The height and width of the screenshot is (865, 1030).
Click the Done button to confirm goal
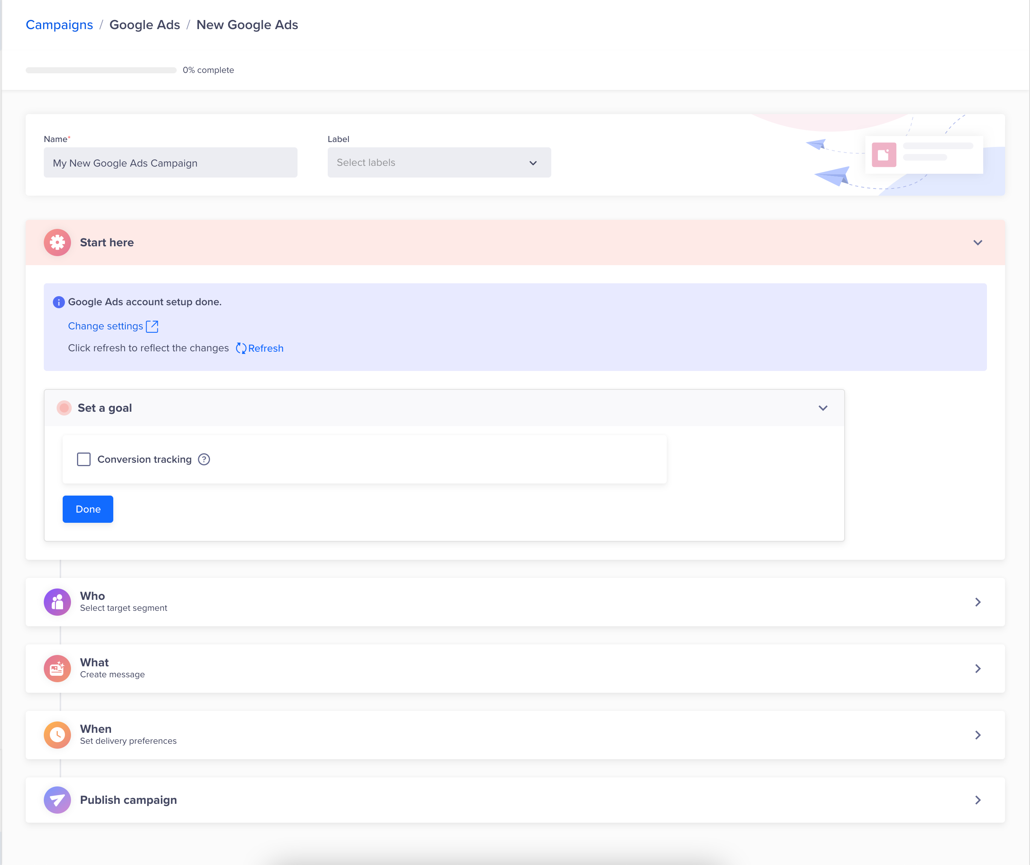89,509
